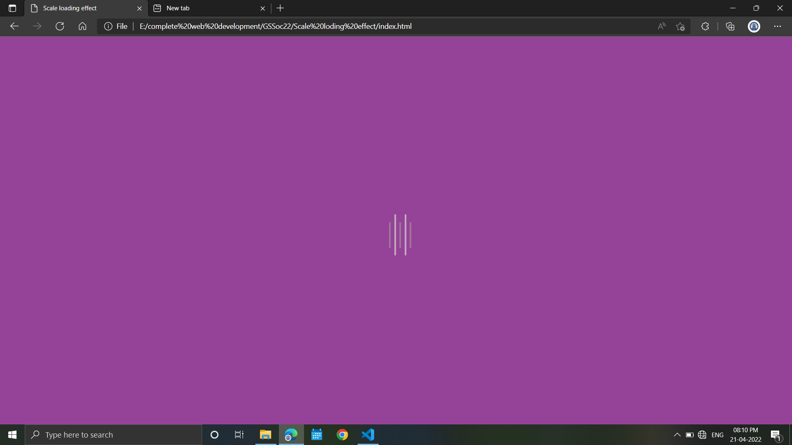Click the forward navigation arrow

click(37, 26)
